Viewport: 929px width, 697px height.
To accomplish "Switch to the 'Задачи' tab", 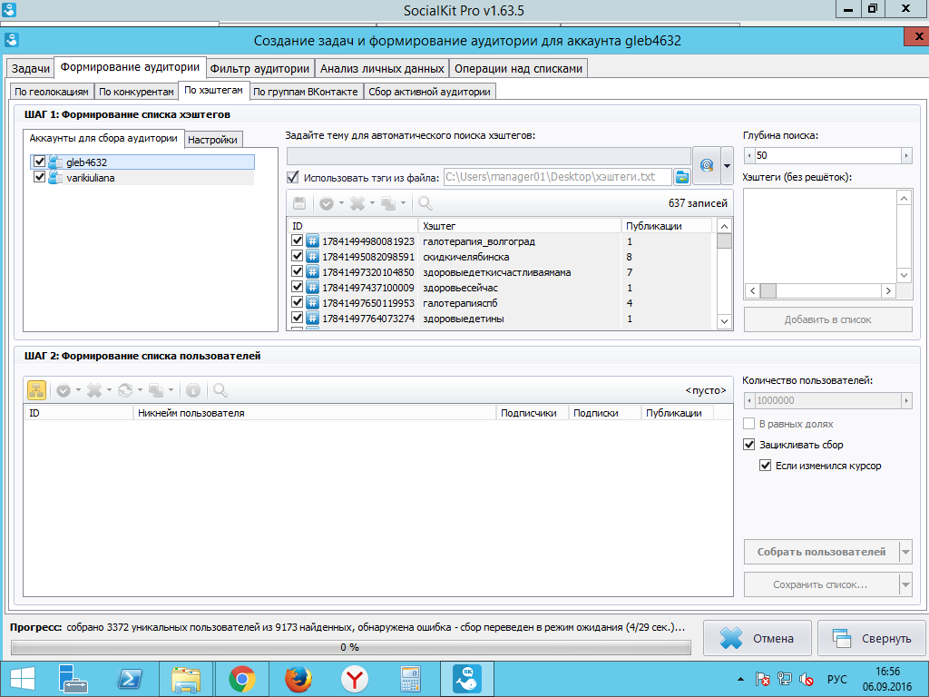I will coord(30,69).
